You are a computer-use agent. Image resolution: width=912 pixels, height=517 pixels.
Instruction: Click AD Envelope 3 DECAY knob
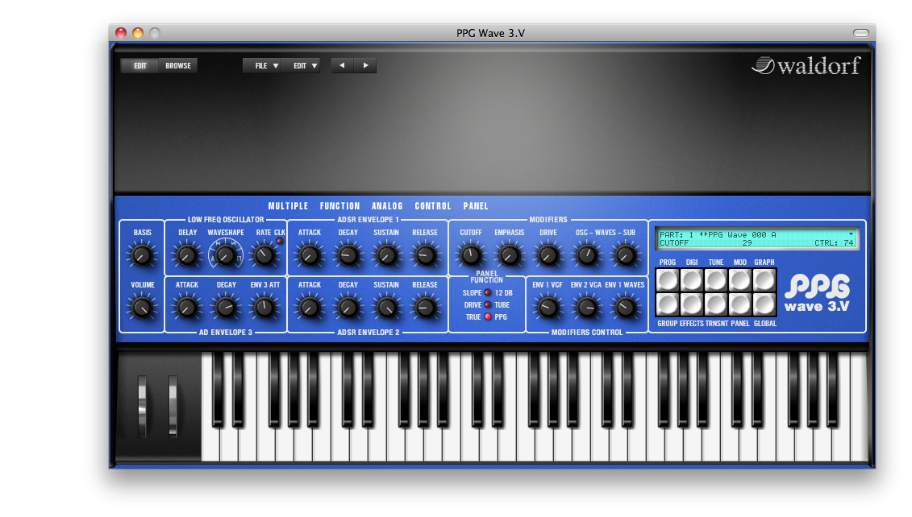pyautogui.click(x=226, y=308)
